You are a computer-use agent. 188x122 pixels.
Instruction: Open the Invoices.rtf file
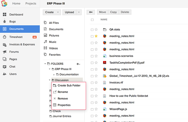tap(117, 83)
